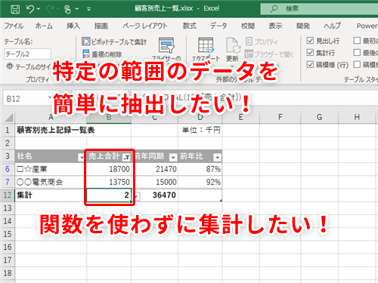Toggle the 縞模様 (行) checkbox
This screenshot has height=283, width=378.
pyautogui.click(x=310, y=64)
